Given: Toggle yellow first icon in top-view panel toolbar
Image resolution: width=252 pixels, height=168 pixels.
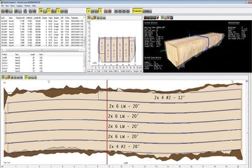Looking at the screenshot, I should [3, 77].
